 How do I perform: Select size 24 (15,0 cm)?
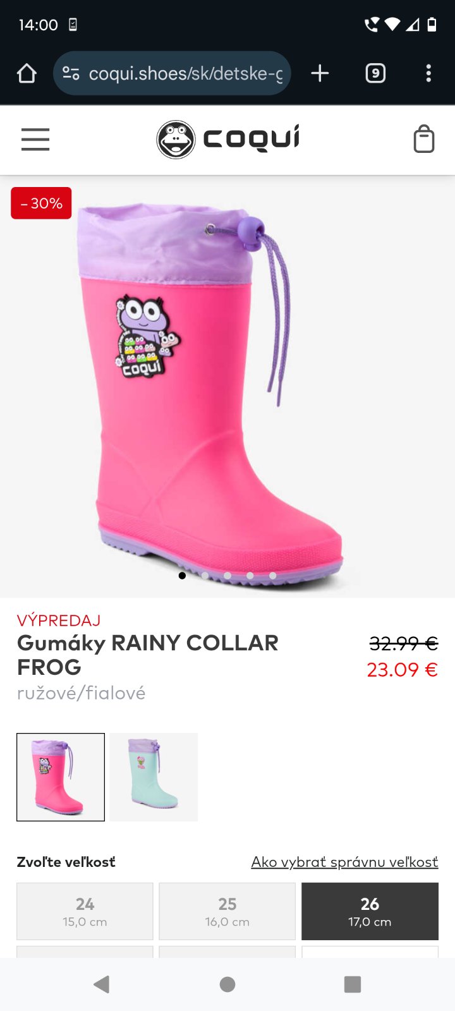85,911
